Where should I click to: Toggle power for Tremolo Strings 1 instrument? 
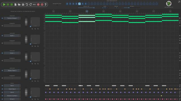coord(2,18)
